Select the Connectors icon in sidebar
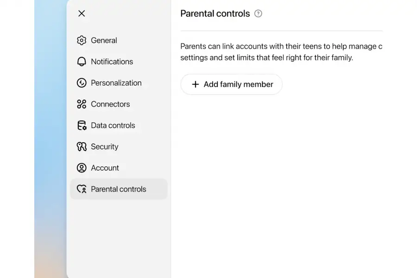 pyautogui.click(x=82, y=104)
